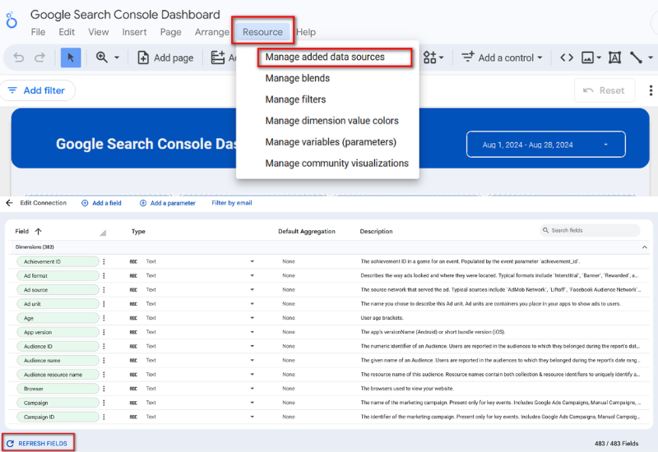658x452 pixels.
Task: Click three-dot menu next to Browser field
Action: pos(104,388)
